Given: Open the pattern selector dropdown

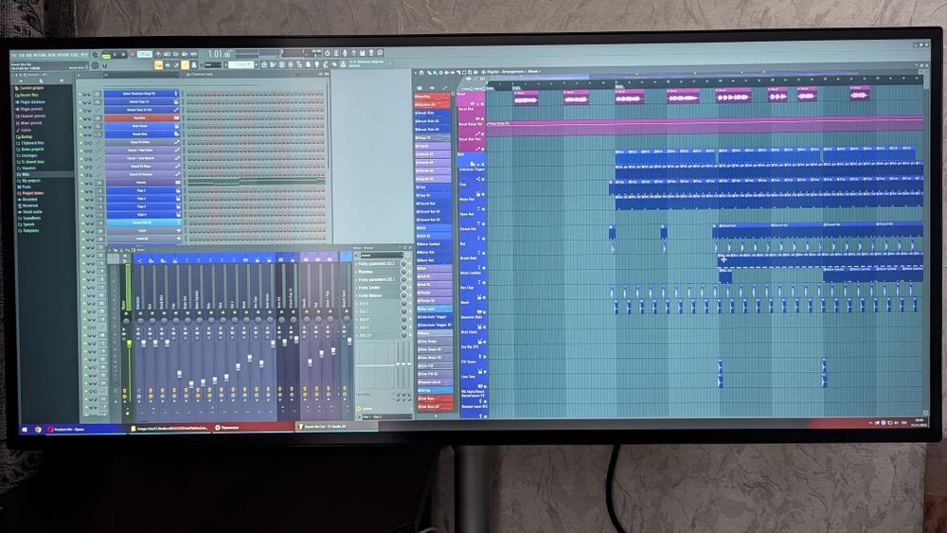Looking at the screenshot, I should (241, 64).
